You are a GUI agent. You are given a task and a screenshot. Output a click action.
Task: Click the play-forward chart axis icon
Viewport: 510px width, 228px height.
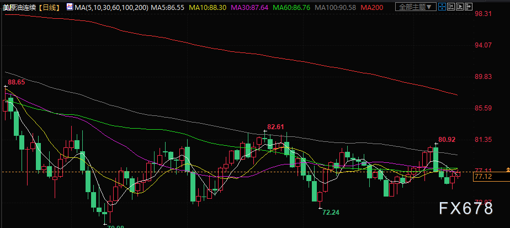(460, 7)
